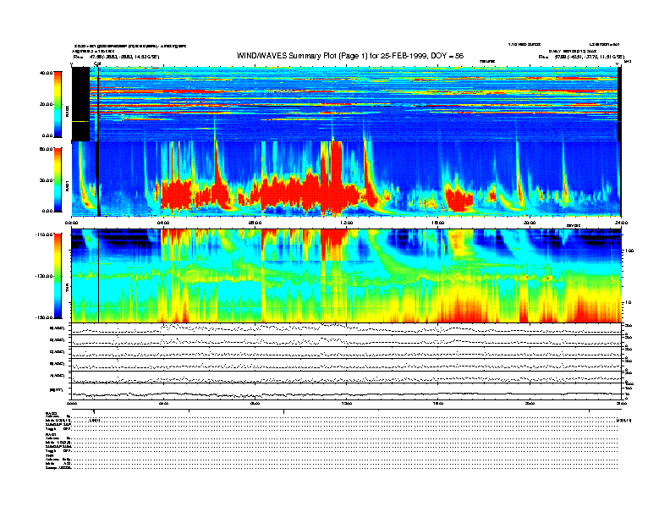
Task: Click 20:00 label under the RAD1 spectrogram
Action: [530, 223]
